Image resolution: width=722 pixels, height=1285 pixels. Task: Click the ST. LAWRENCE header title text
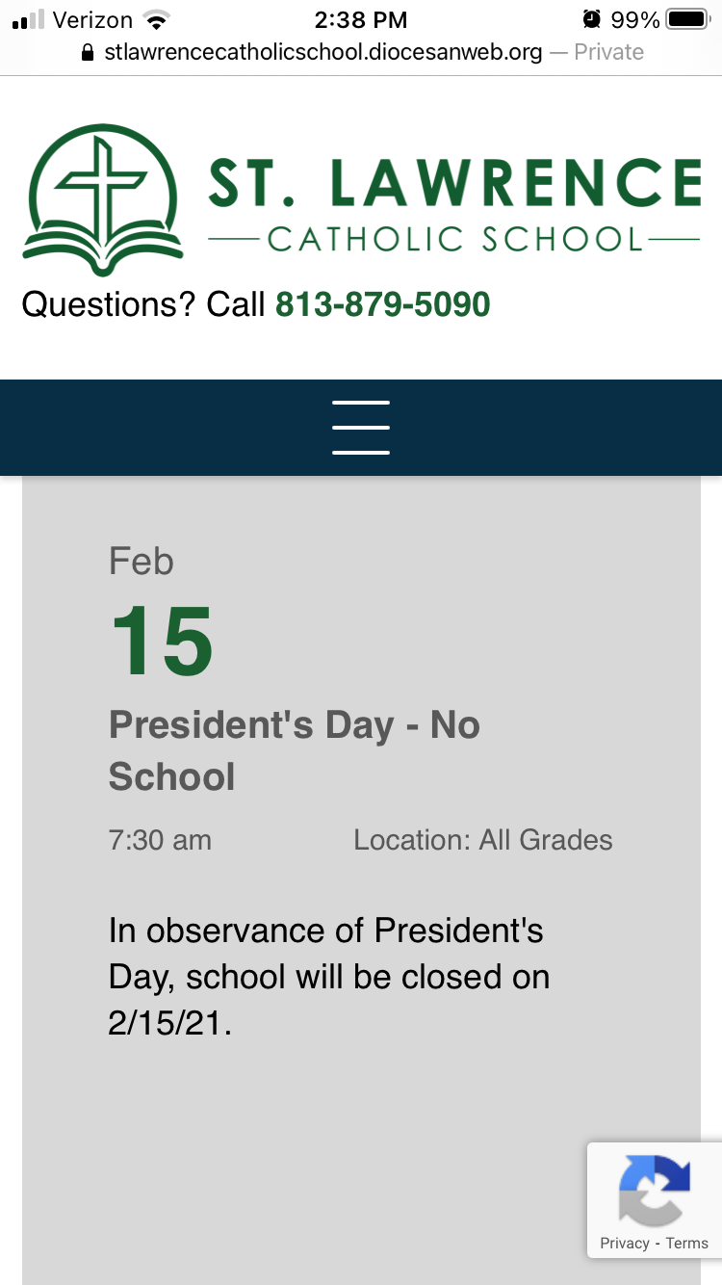454,182
